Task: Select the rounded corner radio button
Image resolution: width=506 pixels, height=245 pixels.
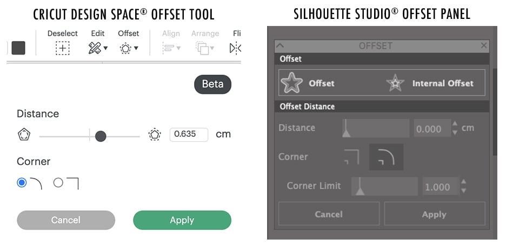Action: click(x=22, y=183)
